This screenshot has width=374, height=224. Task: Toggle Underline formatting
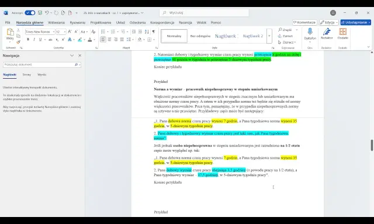point(40,40)
